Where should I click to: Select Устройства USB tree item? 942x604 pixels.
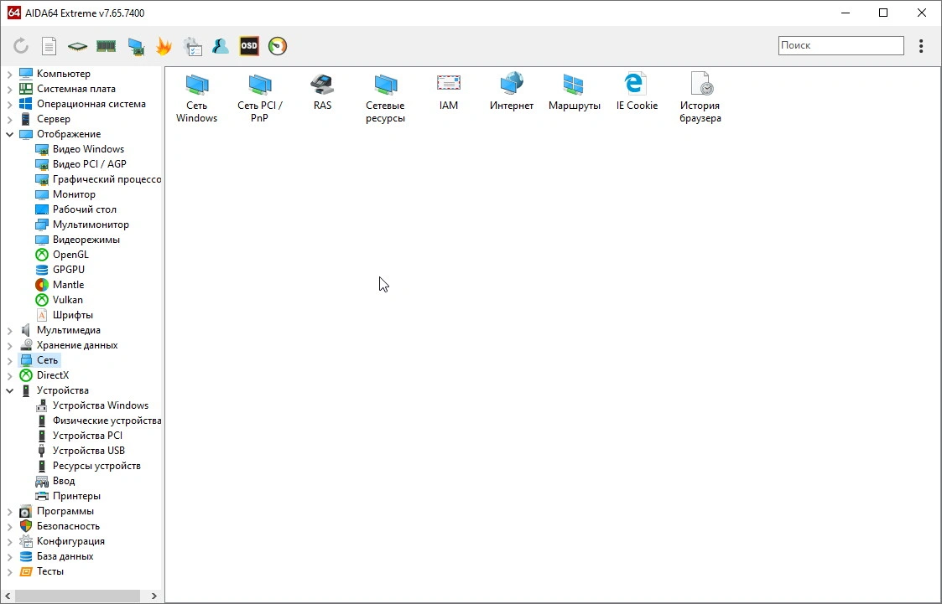pyautogui.click(x=88, y=451)
